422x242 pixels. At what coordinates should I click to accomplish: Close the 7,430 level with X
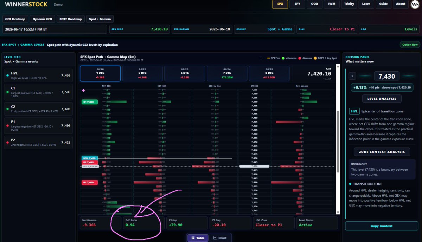tap(353, 76)
